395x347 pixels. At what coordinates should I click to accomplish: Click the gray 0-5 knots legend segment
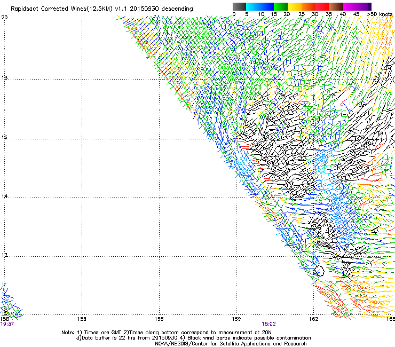pyautogui.click(x=239, y=6)
